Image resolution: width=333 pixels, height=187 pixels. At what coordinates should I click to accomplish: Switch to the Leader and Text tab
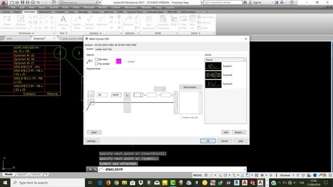(103, 49)
